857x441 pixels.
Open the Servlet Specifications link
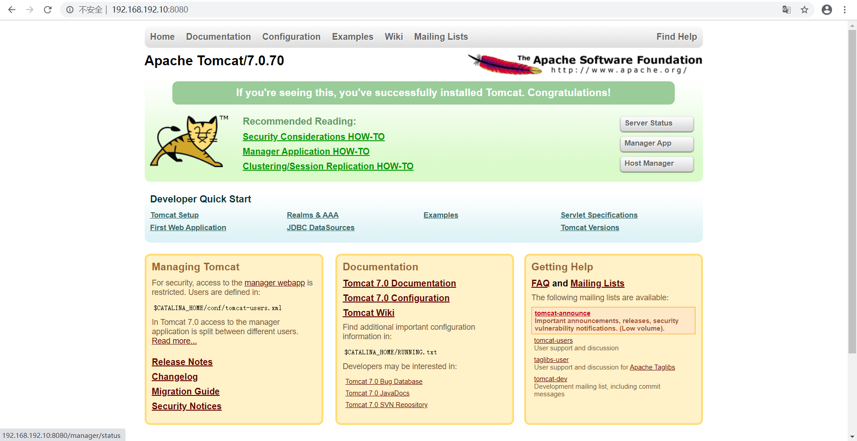tap(599, 215)
